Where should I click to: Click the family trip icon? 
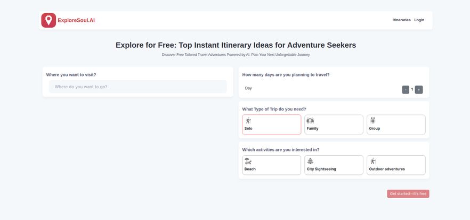310,121
